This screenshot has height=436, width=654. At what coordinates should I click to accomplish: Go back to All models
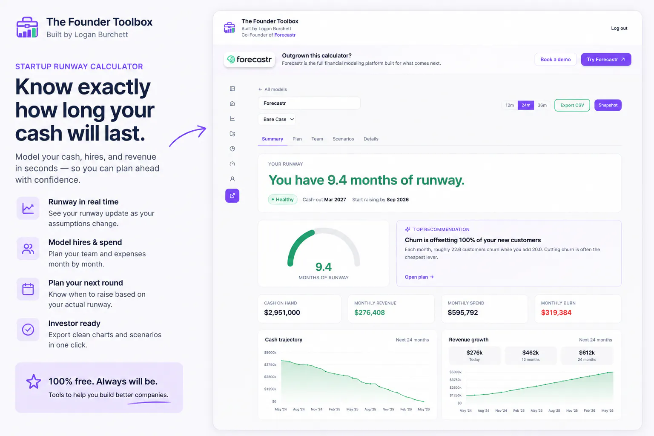272,89
